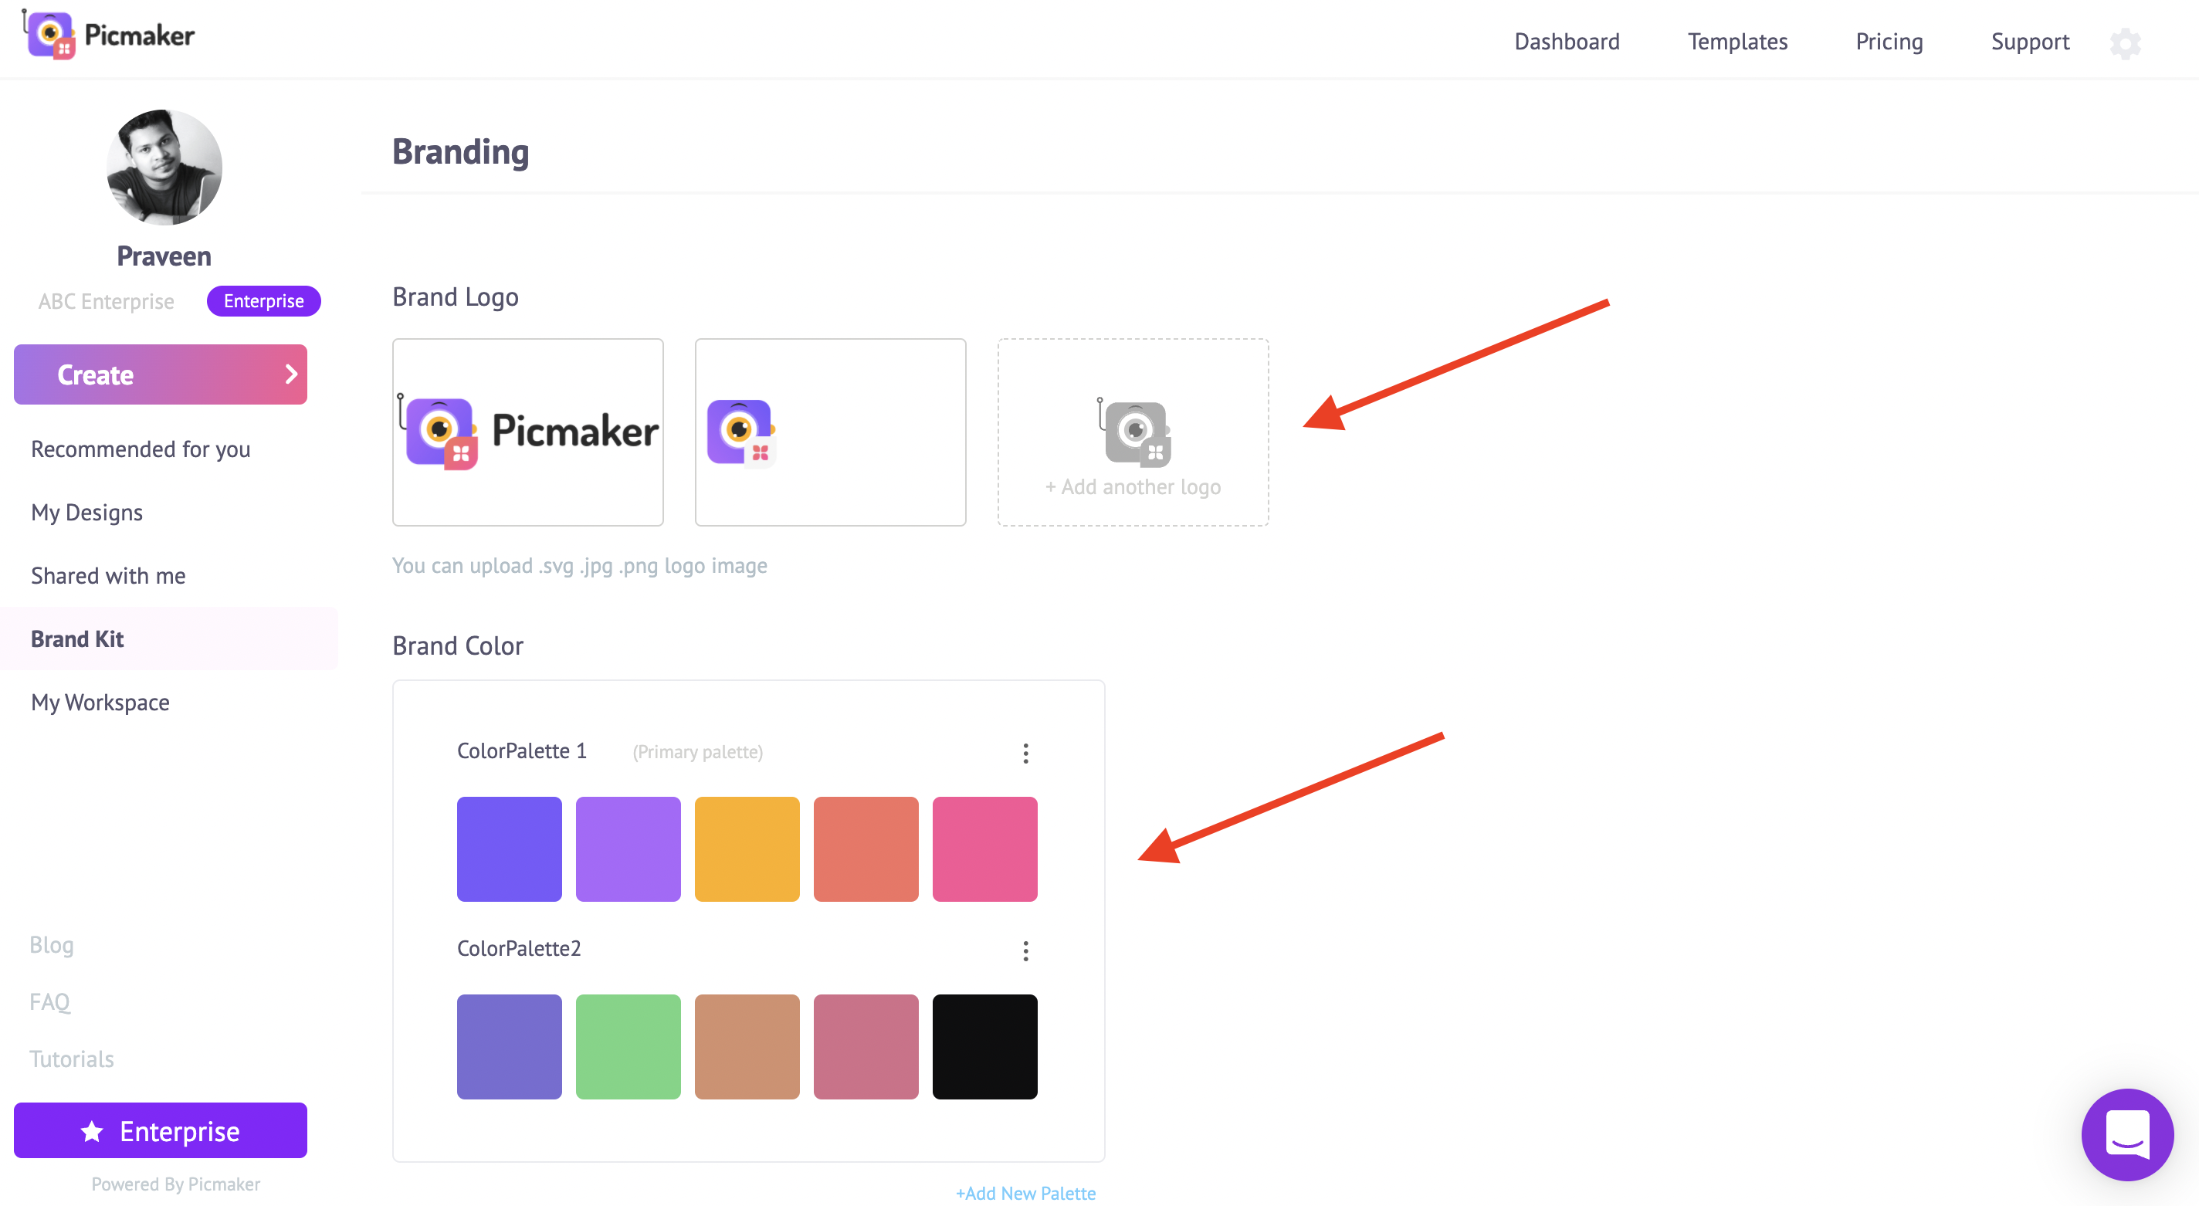The width and height of the screenshot is (2199, 1206).
Task: Select the coral swatch in ColorPalette 1
Action: pyautogui.click(x=866, y=849)
